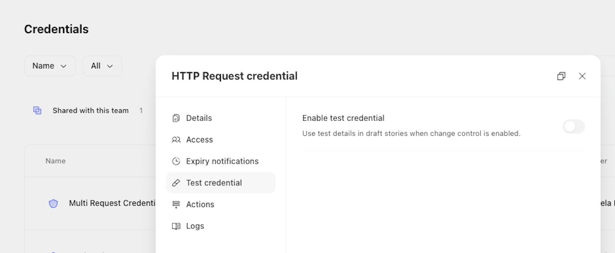Image resolution: width=615 pixels, height=253 pixels.
Task: Click the Details document icon
Action: (176, 118)
